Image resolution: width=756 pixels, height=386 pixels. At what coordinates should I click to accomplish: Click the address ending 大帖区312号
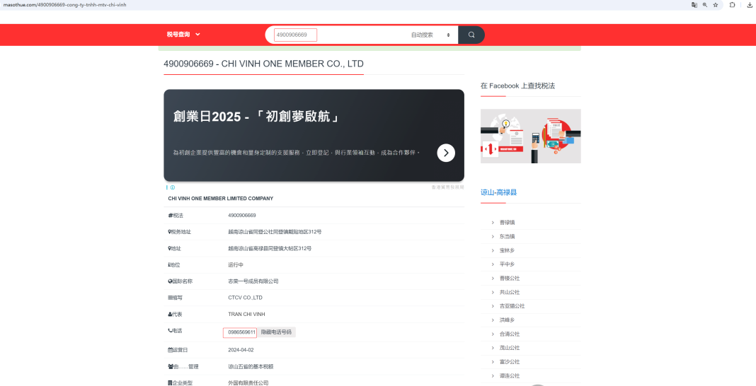(x=270, y=249)
